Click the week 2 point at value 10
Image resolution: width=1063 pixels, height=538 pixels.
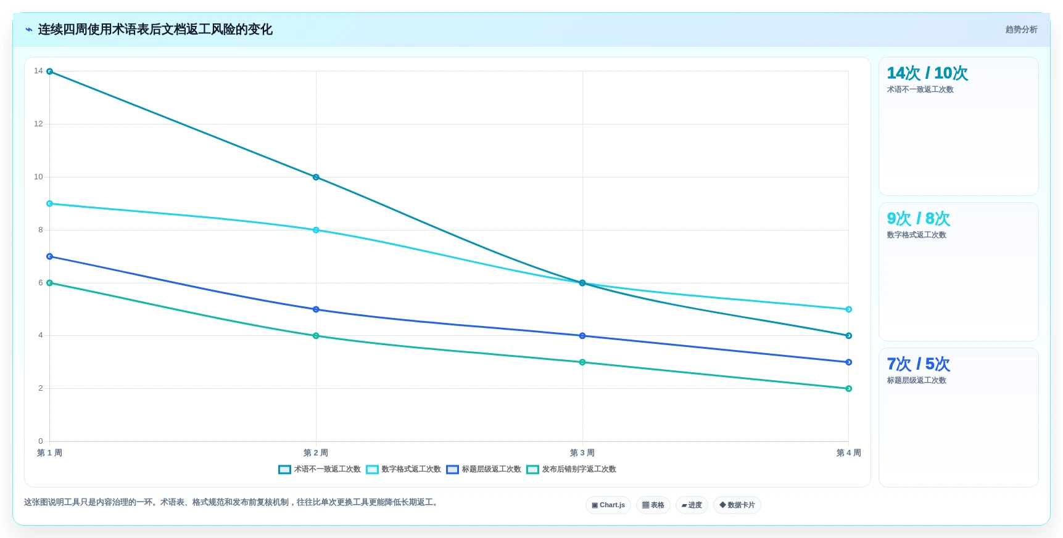(316, 177)
